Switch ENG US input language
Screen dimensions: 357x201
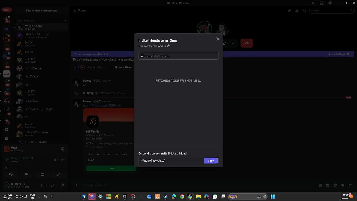(x=32, y=197)
